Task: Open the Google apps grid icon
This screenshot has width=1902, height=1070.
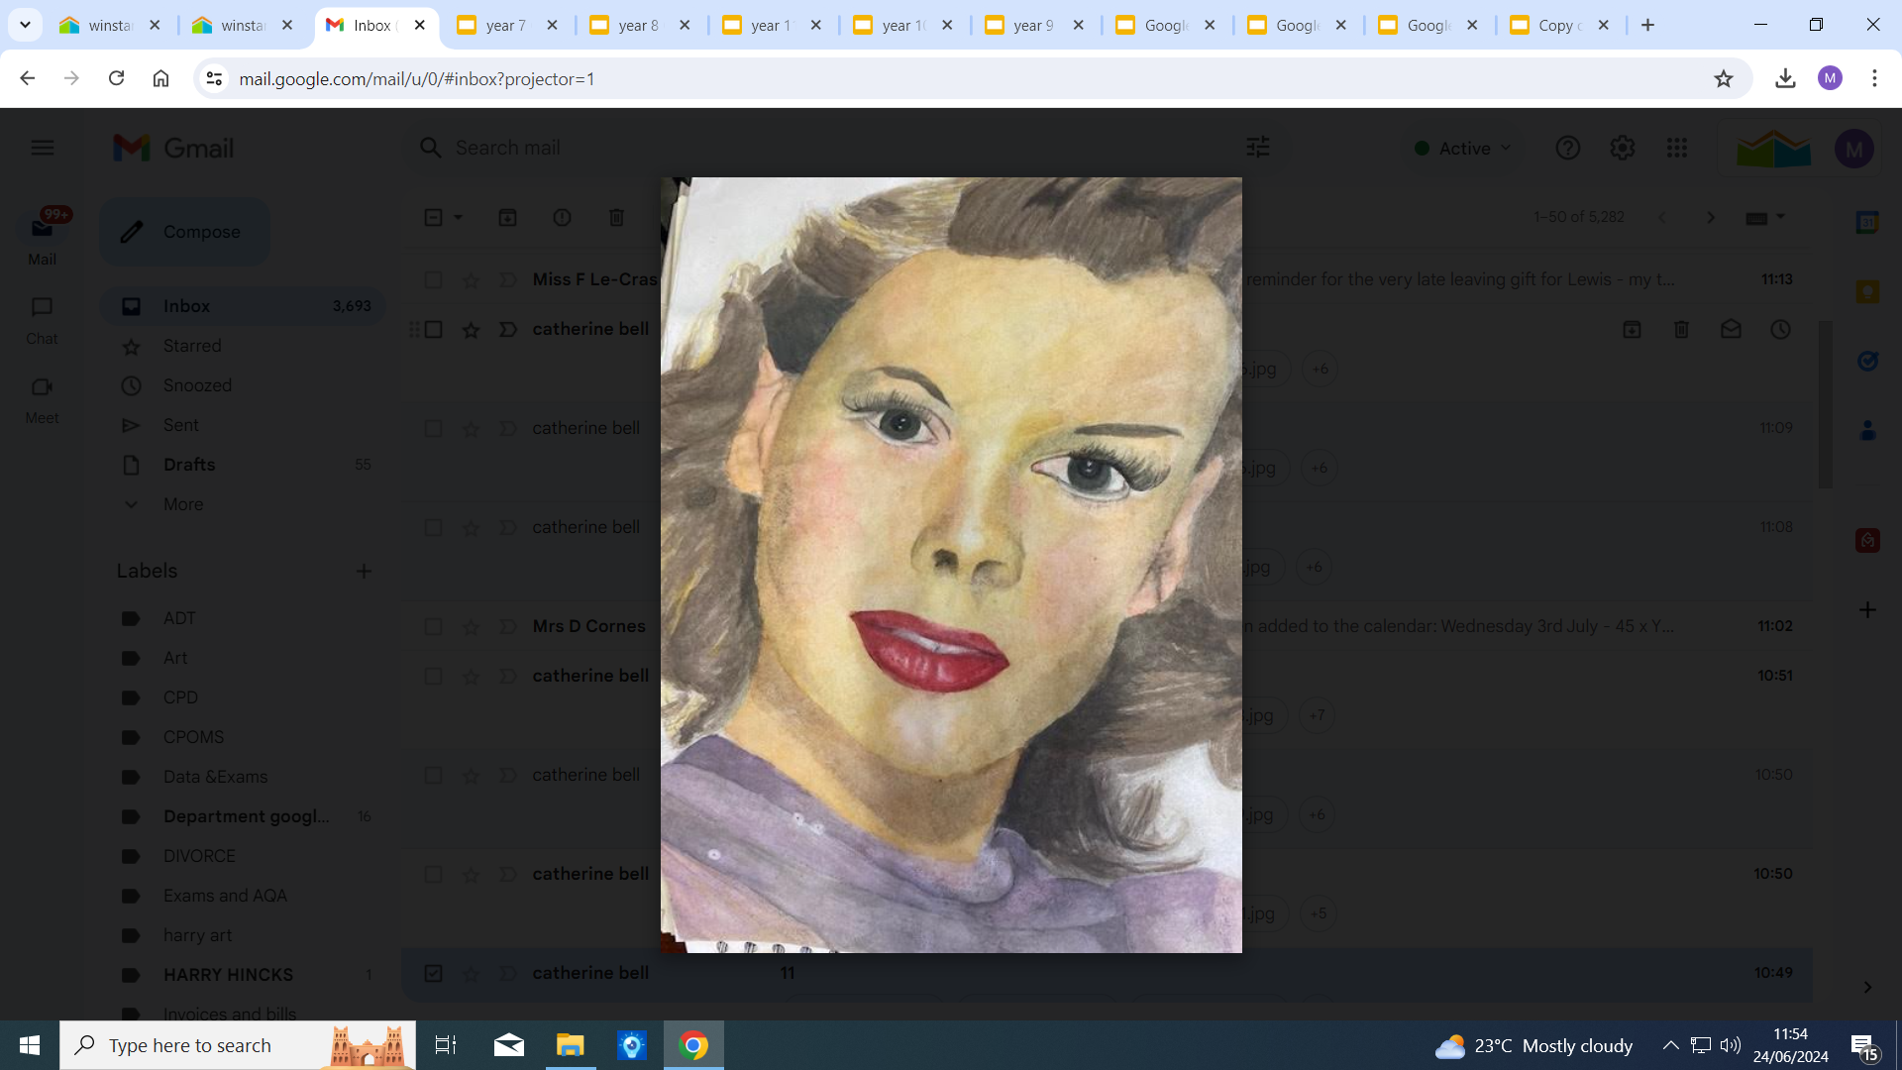Action: tap(1676, 148)
